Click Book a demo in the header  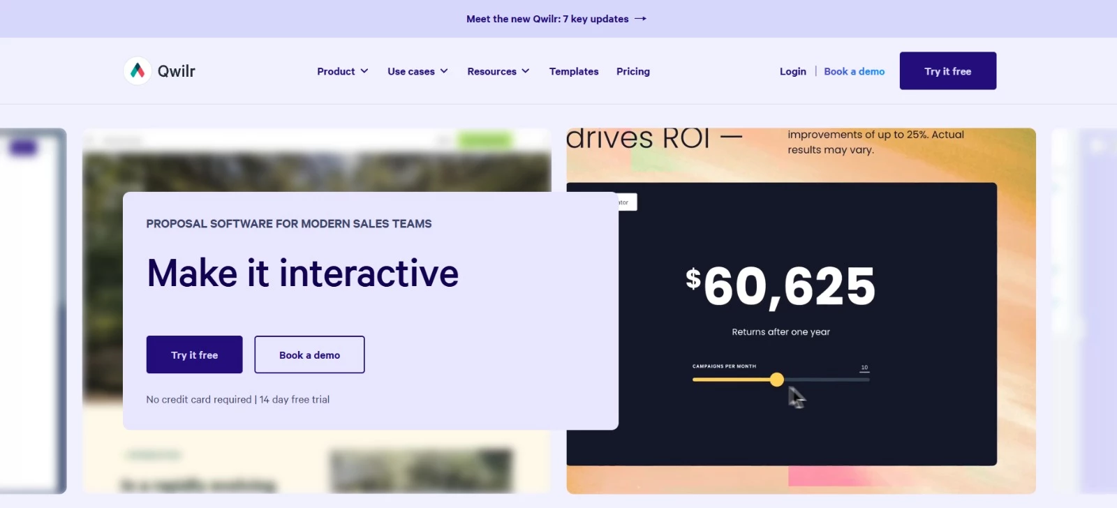point(855,71)
